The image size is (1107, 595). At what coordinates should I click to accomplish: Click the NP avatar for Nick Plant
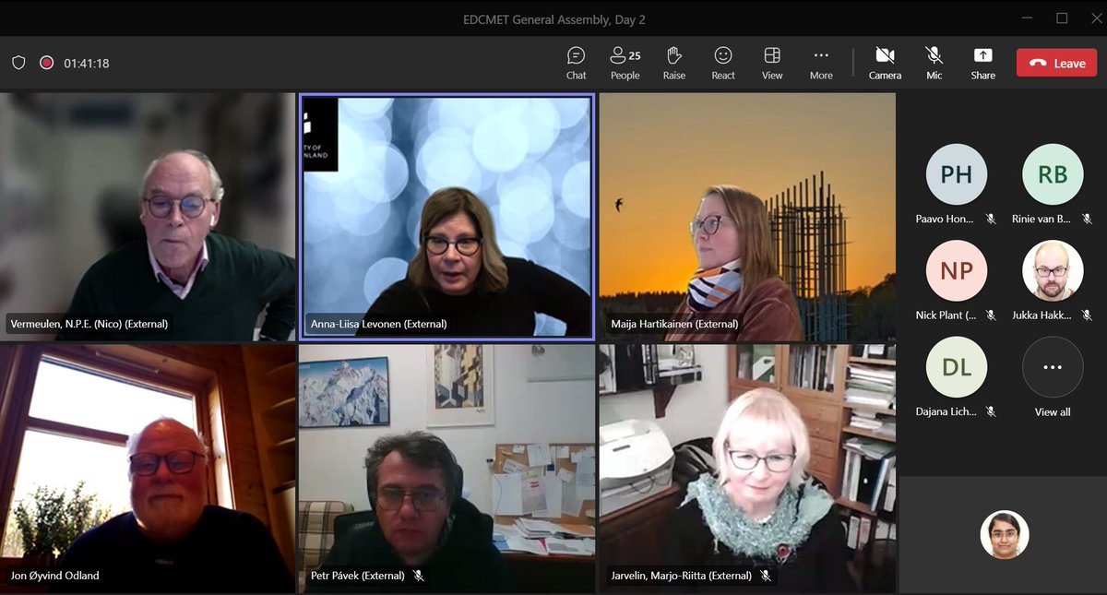point(957,271)
